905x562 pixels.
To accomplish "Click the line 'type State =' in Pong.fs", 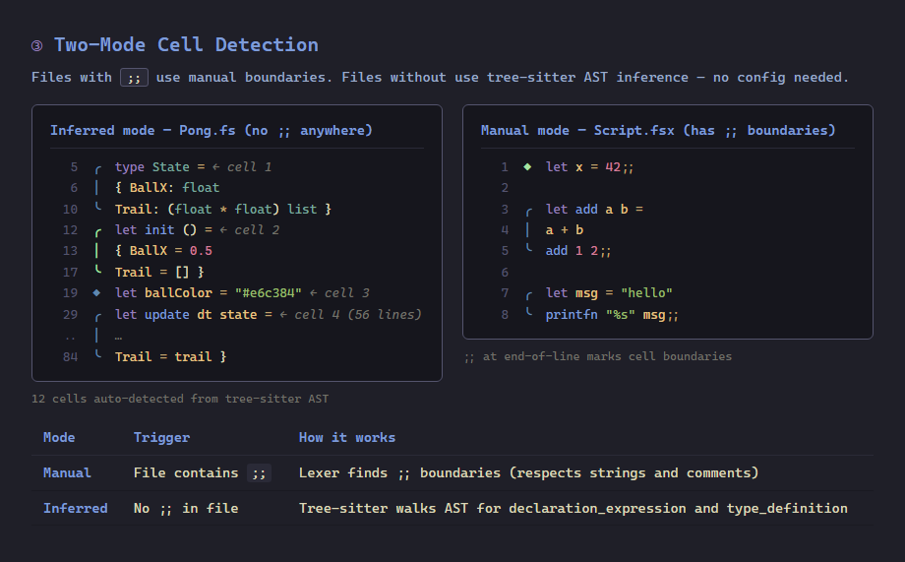I will pyautogui.click(x=160, y=167).
